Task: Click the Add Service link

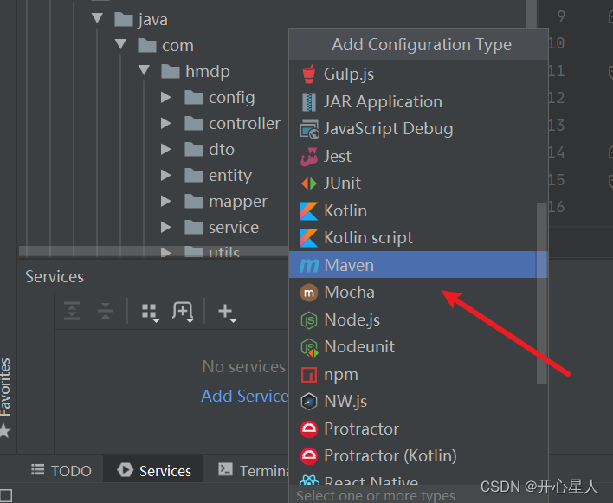Action: (x=245, y=396)
